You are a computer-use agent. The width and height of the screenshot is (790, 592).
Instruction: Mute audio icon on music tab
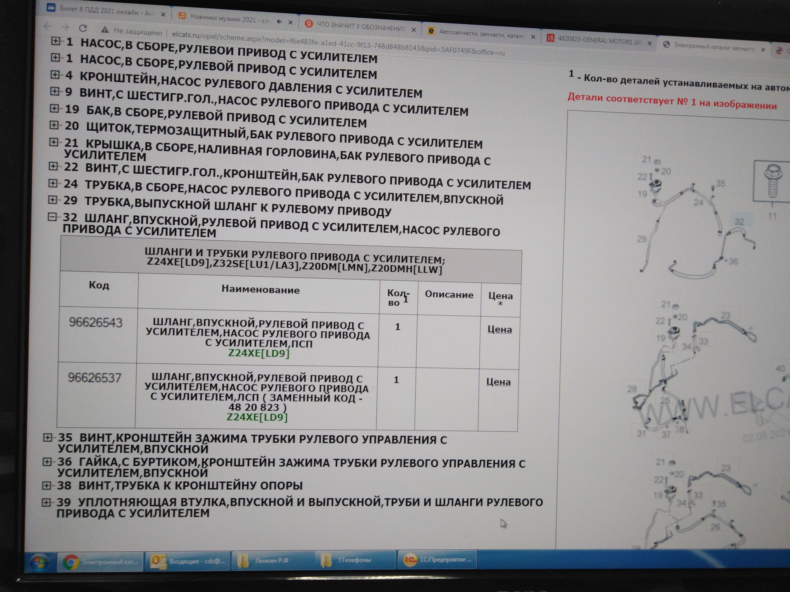point(279,21)
